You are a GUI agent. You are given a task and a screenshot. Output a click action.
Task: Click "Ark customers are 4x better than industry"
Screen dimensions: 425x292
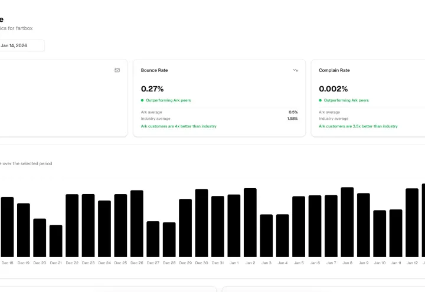point(179,126)
